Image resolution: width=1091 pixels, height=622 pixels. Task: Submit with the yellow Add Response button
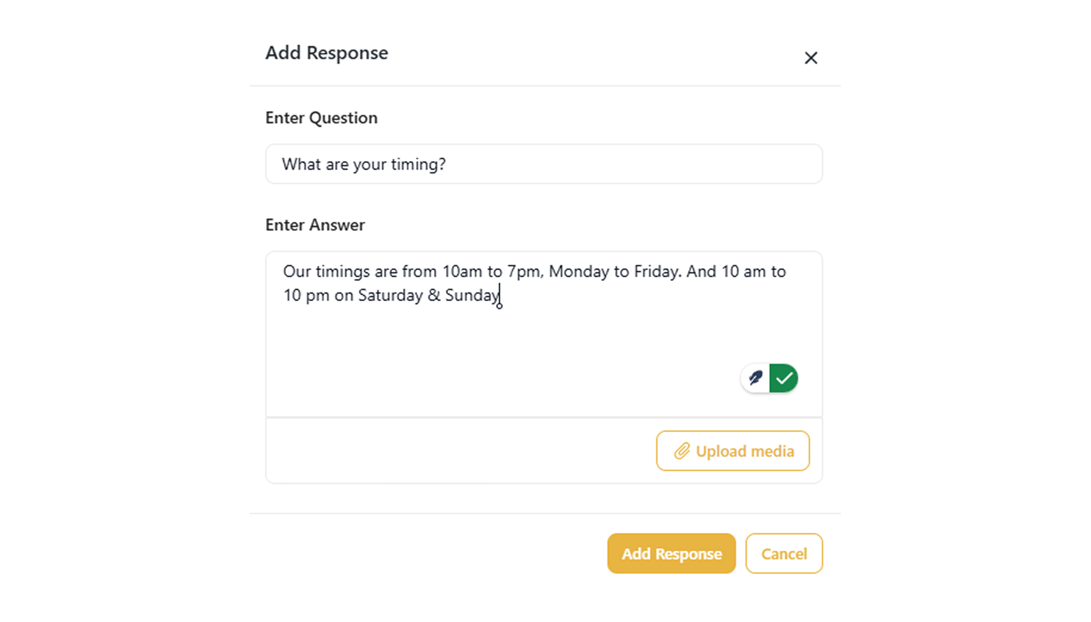[671, 553]
